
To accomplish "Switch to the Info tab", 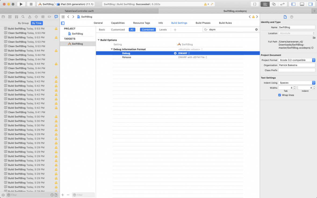I will [161, 23].
